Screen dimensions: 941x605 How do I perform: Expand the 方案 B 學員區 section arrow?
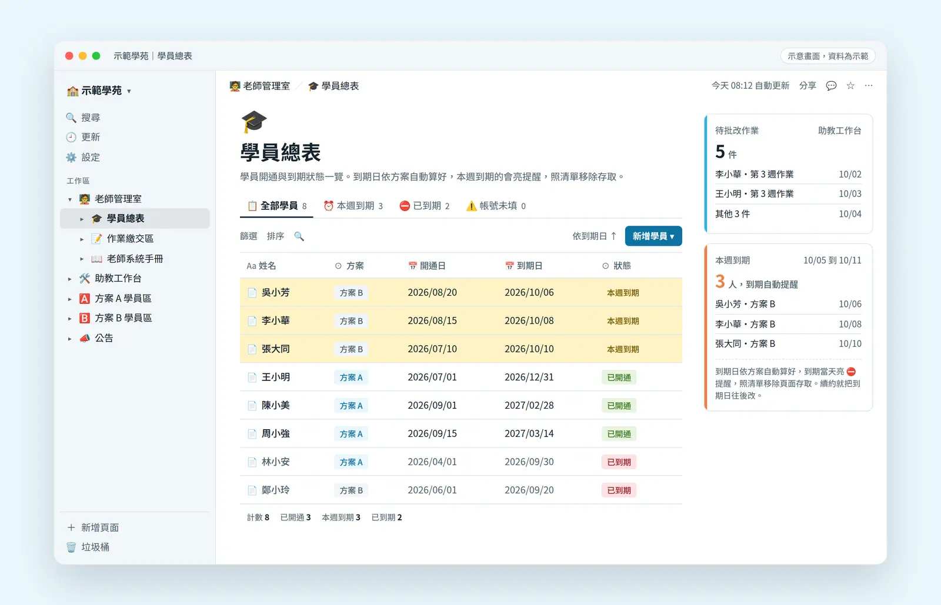pos(70,319)
